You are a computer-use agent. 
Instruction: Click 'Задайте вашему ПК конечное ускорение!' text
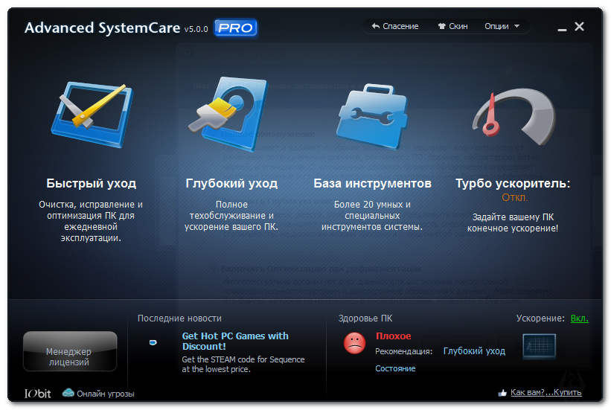click(x=513, y=222)
